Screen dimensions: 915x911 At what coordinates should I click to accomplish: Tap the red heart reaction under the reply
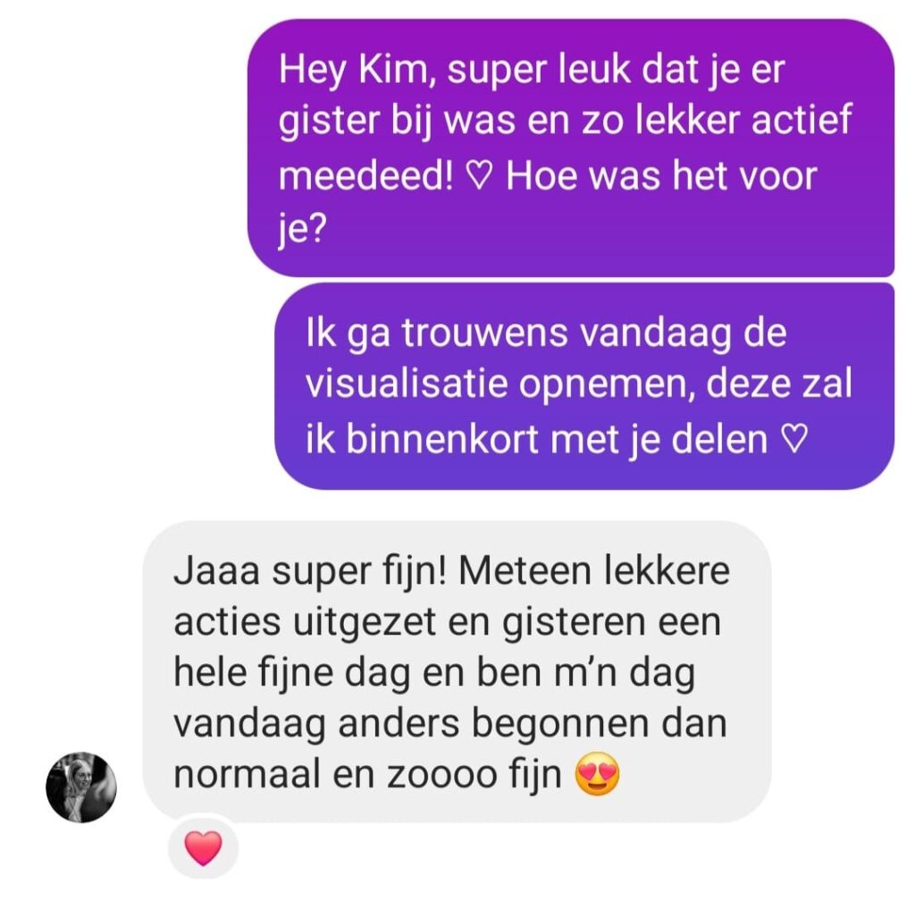pos(203,848)
